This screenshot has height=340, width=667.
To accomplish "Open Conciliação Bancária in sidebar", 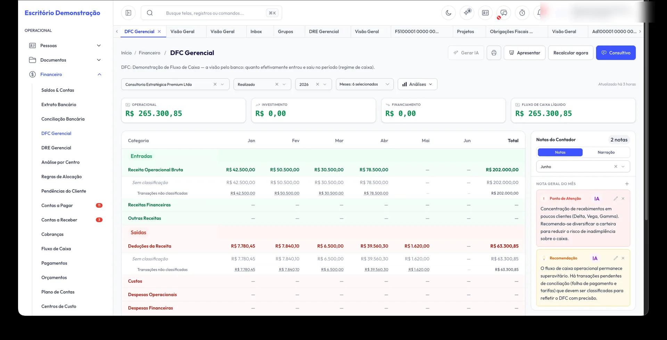I will 63,119.
